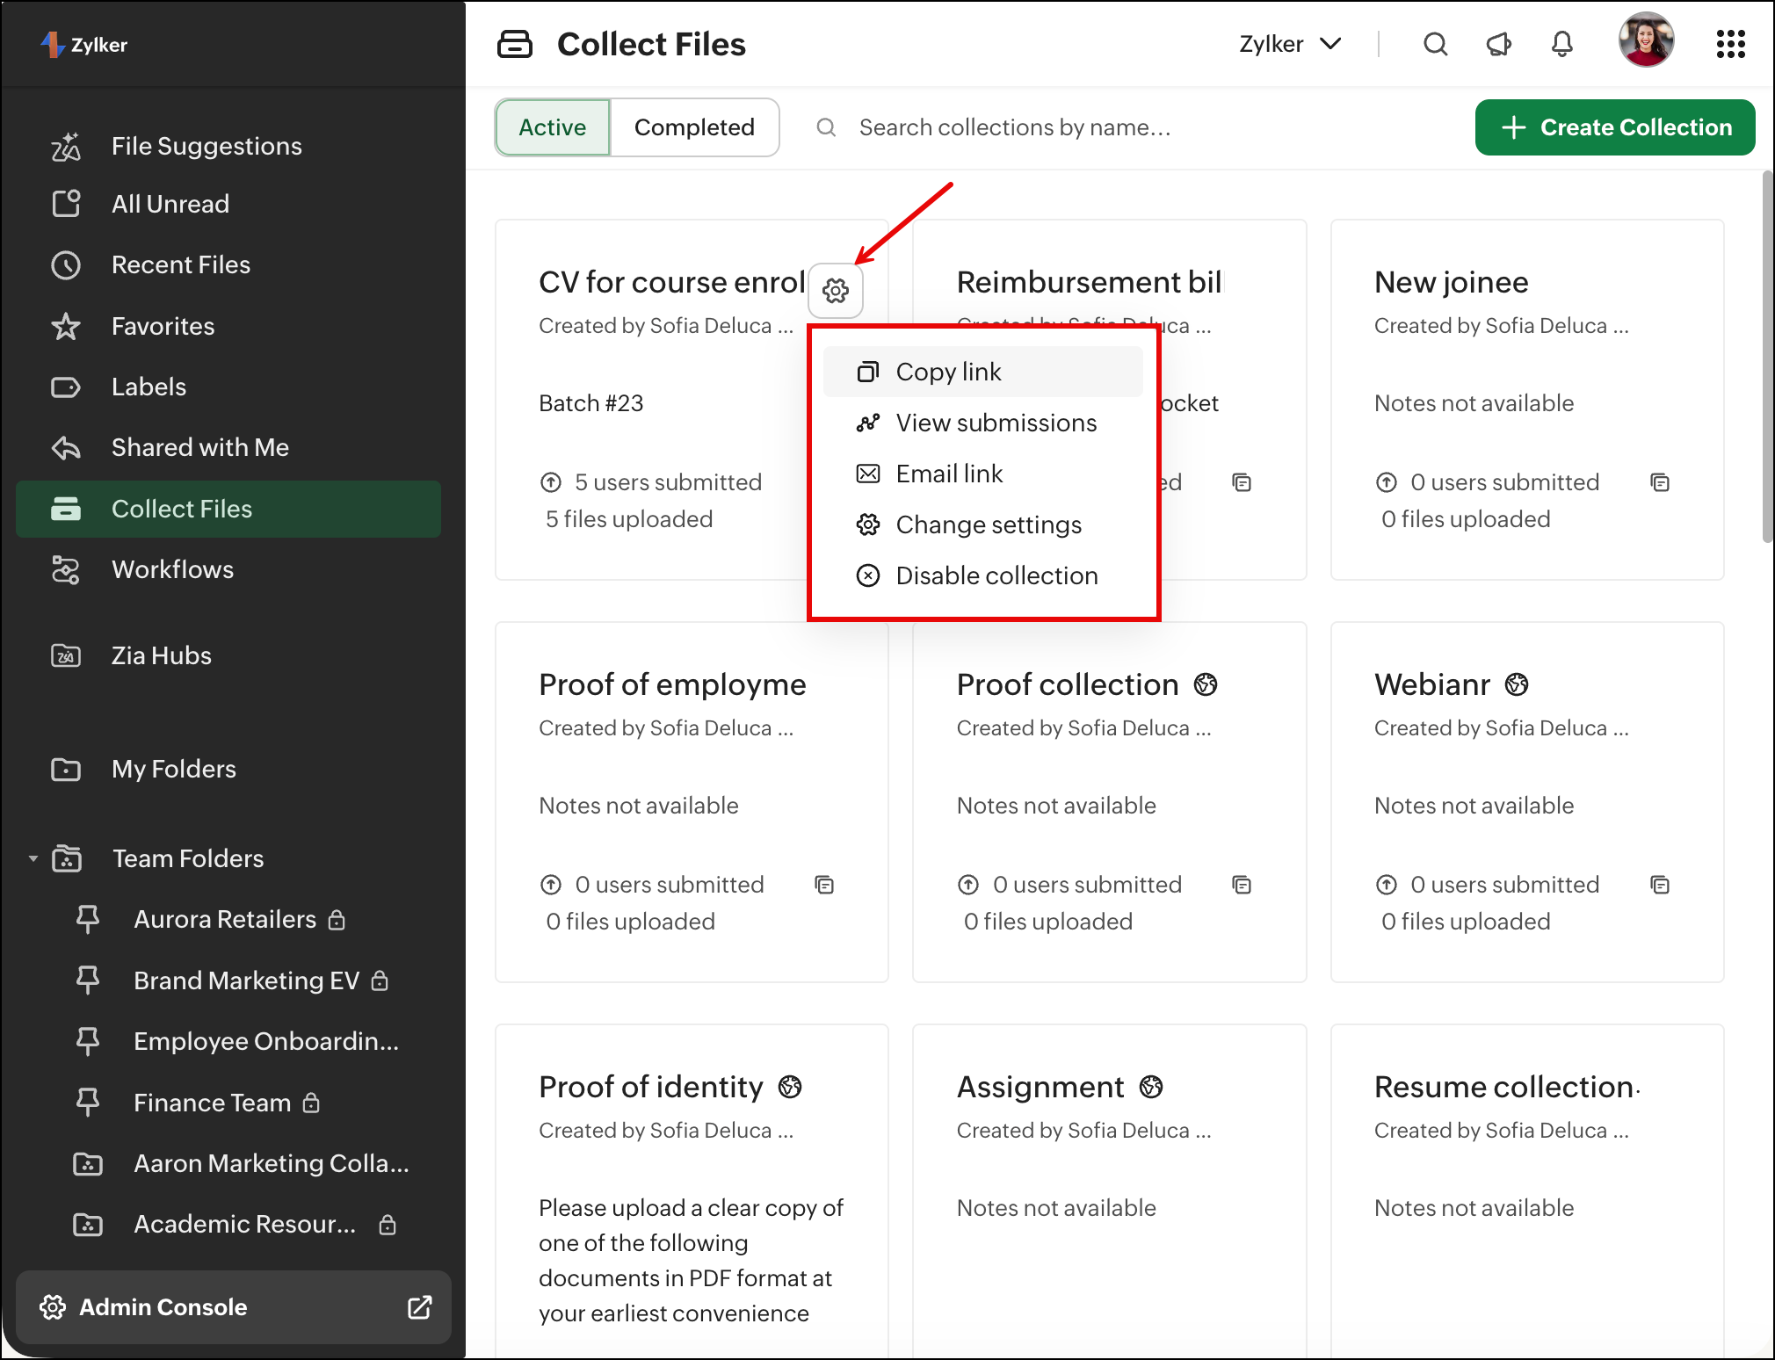Click the search collections by name field
This screenshot has height=1360, width=1775.
point(1014,127)
